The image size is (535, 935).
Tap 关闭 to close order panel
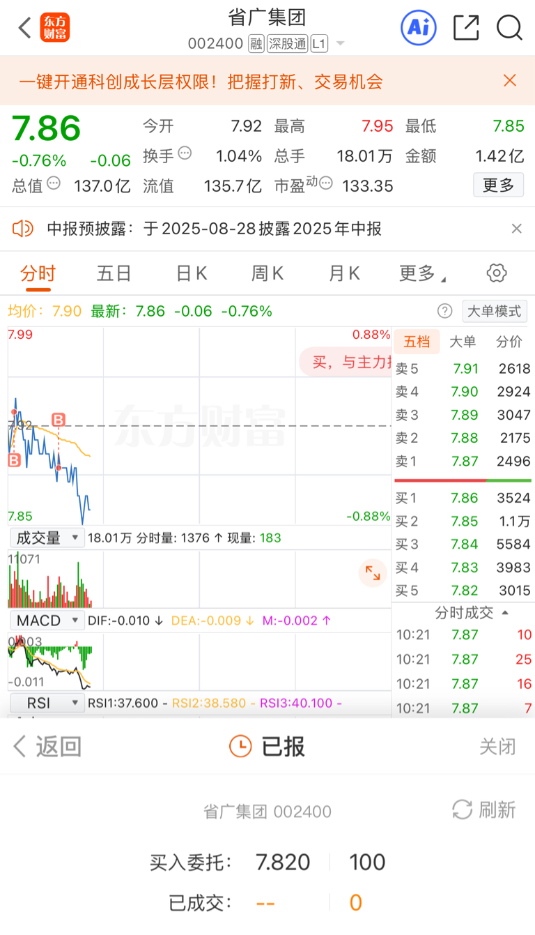click(497, 746)
